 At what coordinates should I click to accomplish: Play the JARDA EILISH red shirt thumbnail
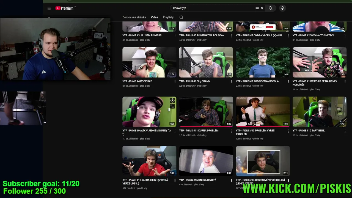[x=149, y=161]
